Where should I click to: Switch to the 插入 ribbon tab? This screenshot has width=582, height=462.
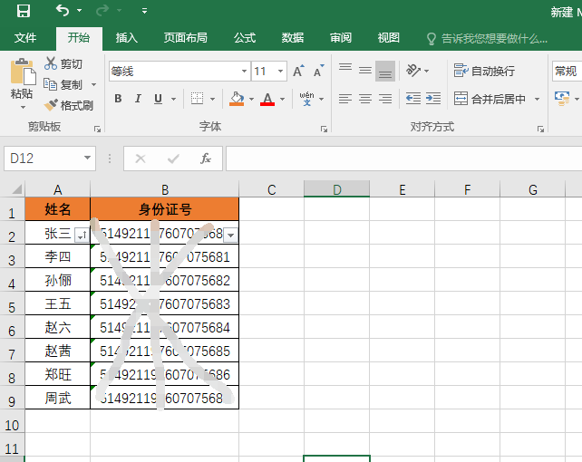click(127, 38)
